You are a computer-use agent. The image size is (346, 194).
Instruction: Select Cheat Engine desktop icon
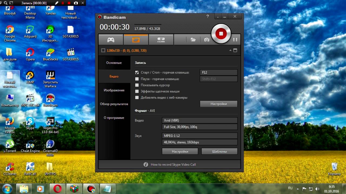(x=30, y=146)
